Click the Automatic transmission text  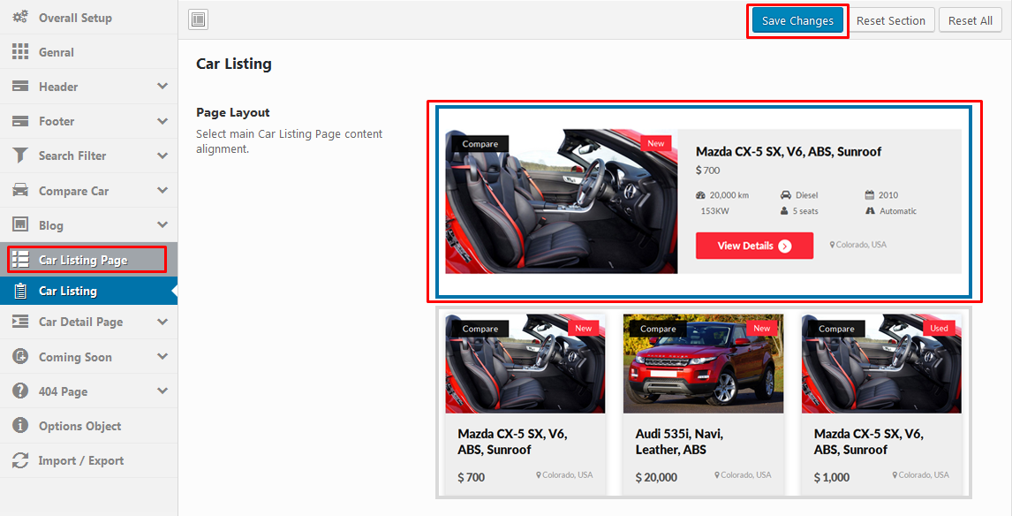pos(898,211)
